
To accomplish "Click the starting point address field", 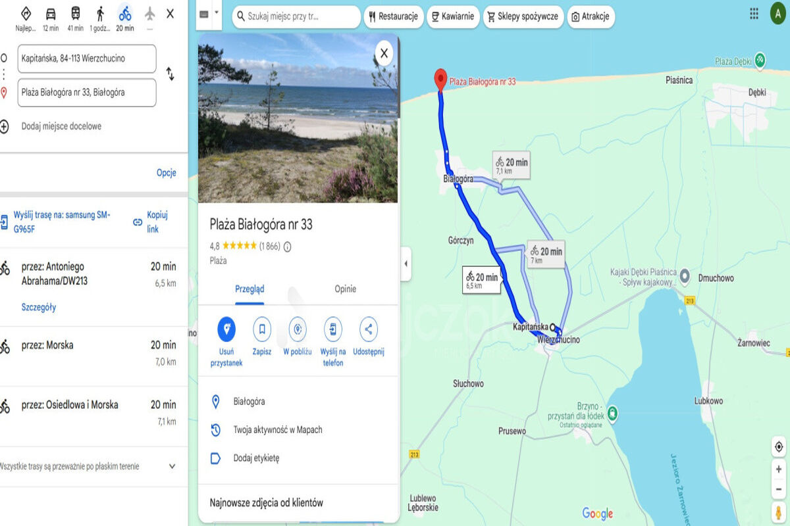I will point(88,59).
